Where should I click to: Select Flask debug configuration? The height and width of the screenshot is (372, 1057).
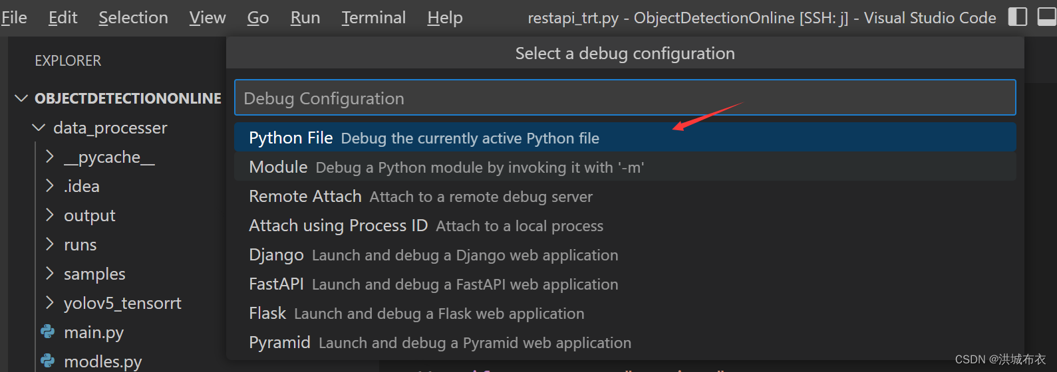[x=416, y=314]
